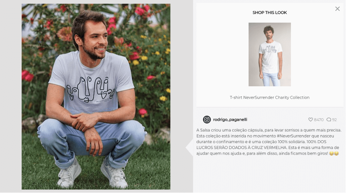Open the white t-shirt product thumbnail
The height and width of the screenshot is (193, 346).
[x=269, y=54]
